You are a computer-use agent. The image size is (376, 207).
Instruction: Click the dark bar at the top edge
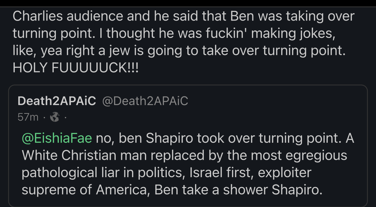pos(188,3)
